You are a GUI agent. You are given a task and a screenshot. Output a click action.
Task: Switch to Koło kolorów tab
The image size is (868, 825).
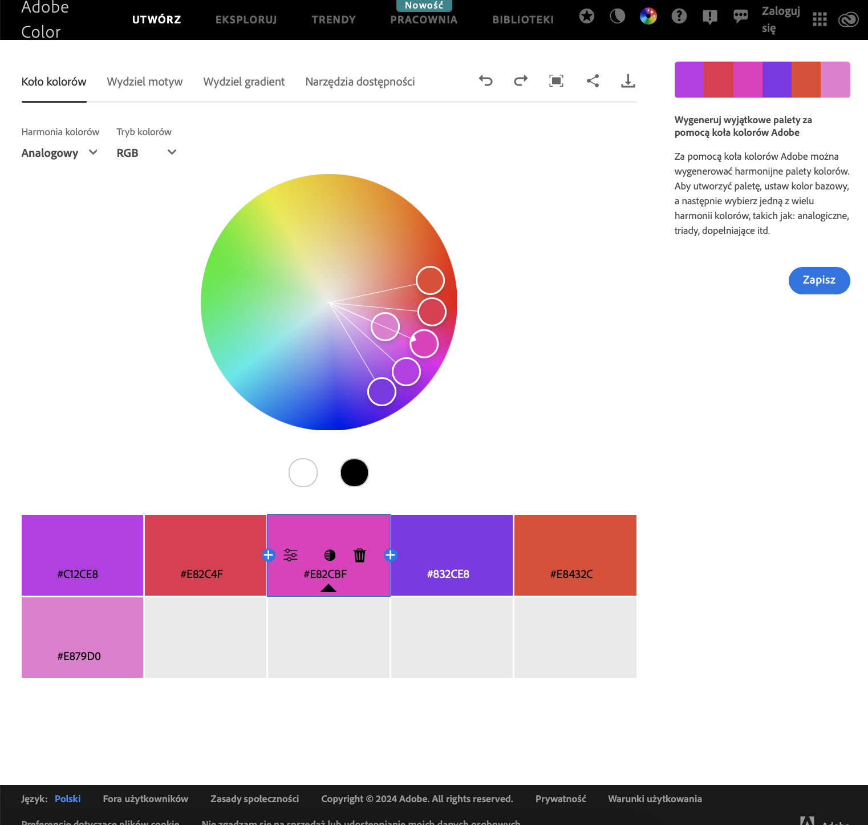[x=54, y=82]
